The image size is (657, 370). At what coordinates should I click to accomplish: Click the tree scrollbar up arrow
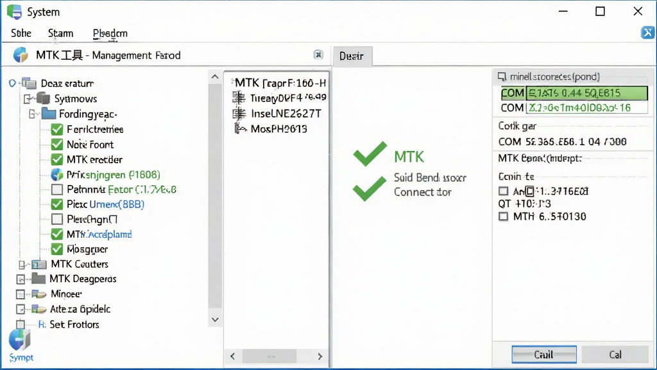click(215, 77)
